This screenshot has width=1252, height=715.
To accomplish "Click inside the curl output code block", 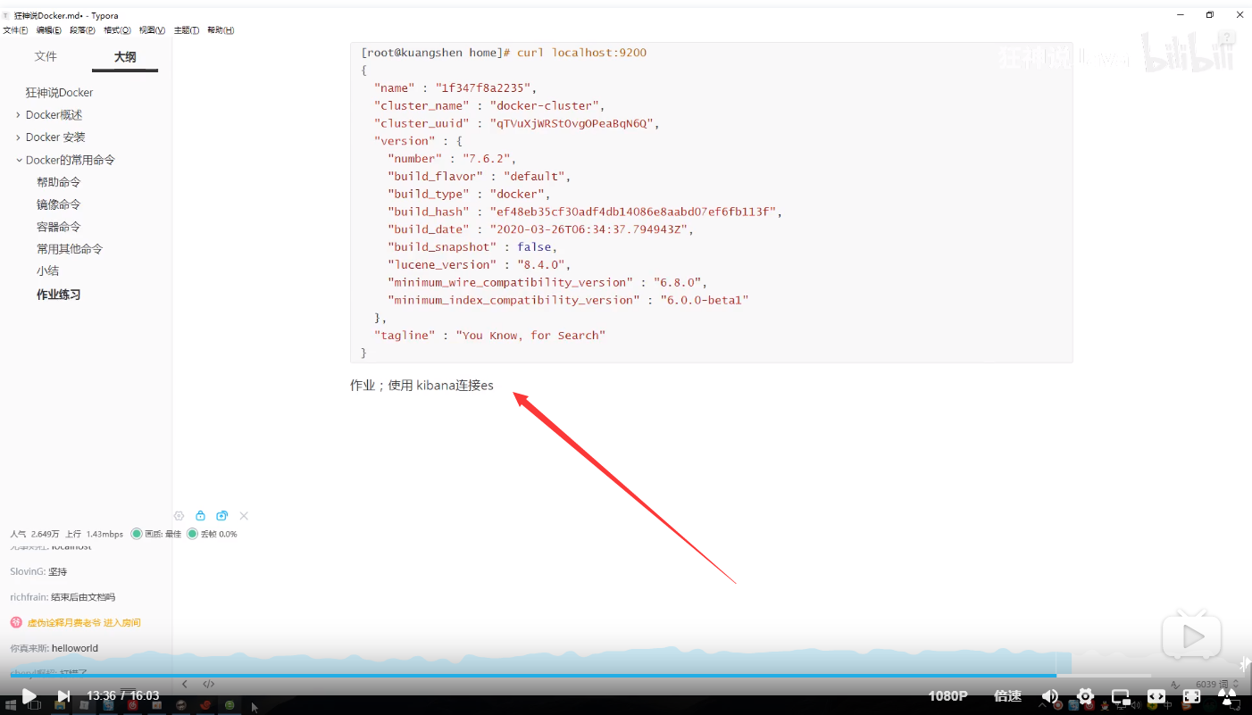I will click(711, 202).
